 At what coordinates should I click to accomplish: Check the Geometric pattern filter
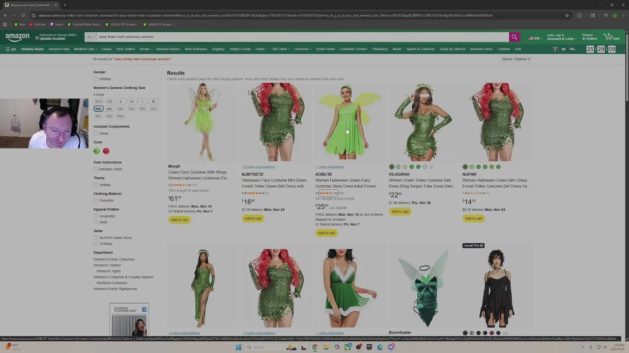point(96,216)
